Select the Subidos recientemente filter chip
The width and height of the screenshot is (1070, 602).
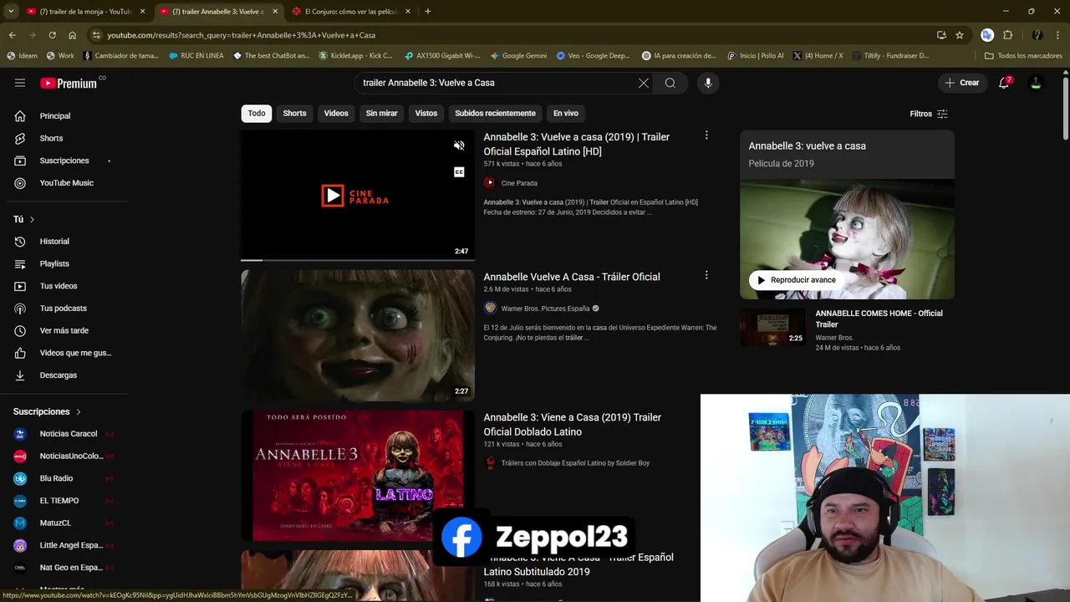pyautogui.click(x=495, y=113)
